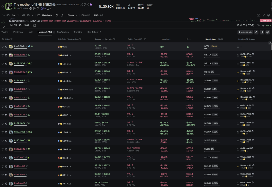
Task: Open the go-to-date calendar icon
Action: (x=34, y=25)
